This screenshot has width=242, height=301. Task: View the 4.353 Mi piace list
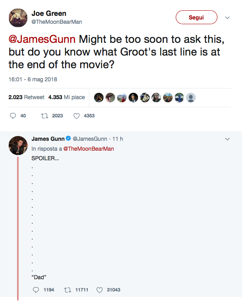click(x=67, y=97)
